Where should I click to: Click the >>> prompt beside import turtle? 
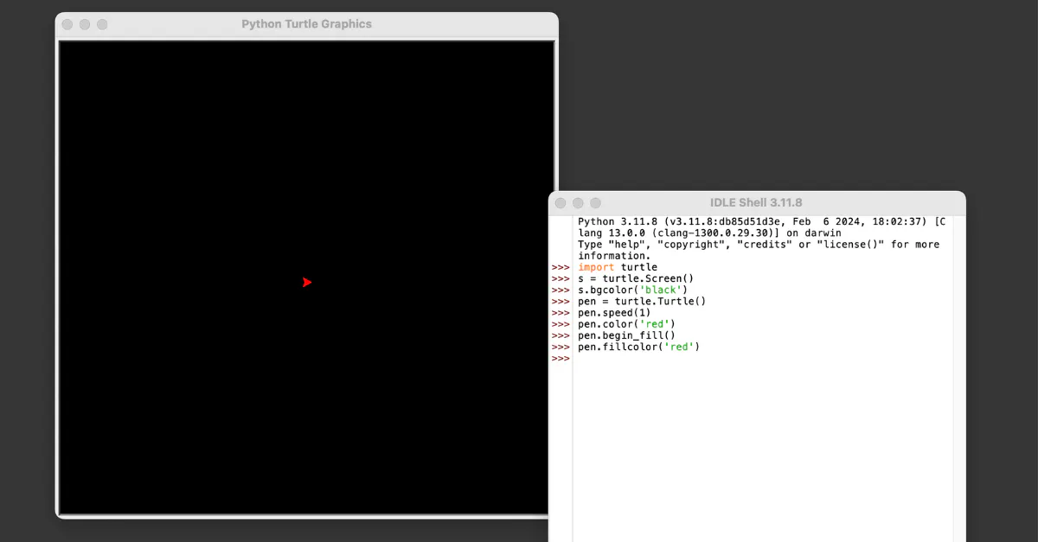click(x=561, y=268)
